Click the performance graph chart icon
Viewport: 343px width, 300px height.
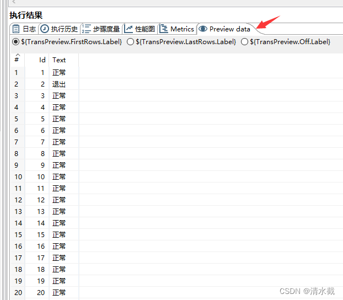click(128, 29)
